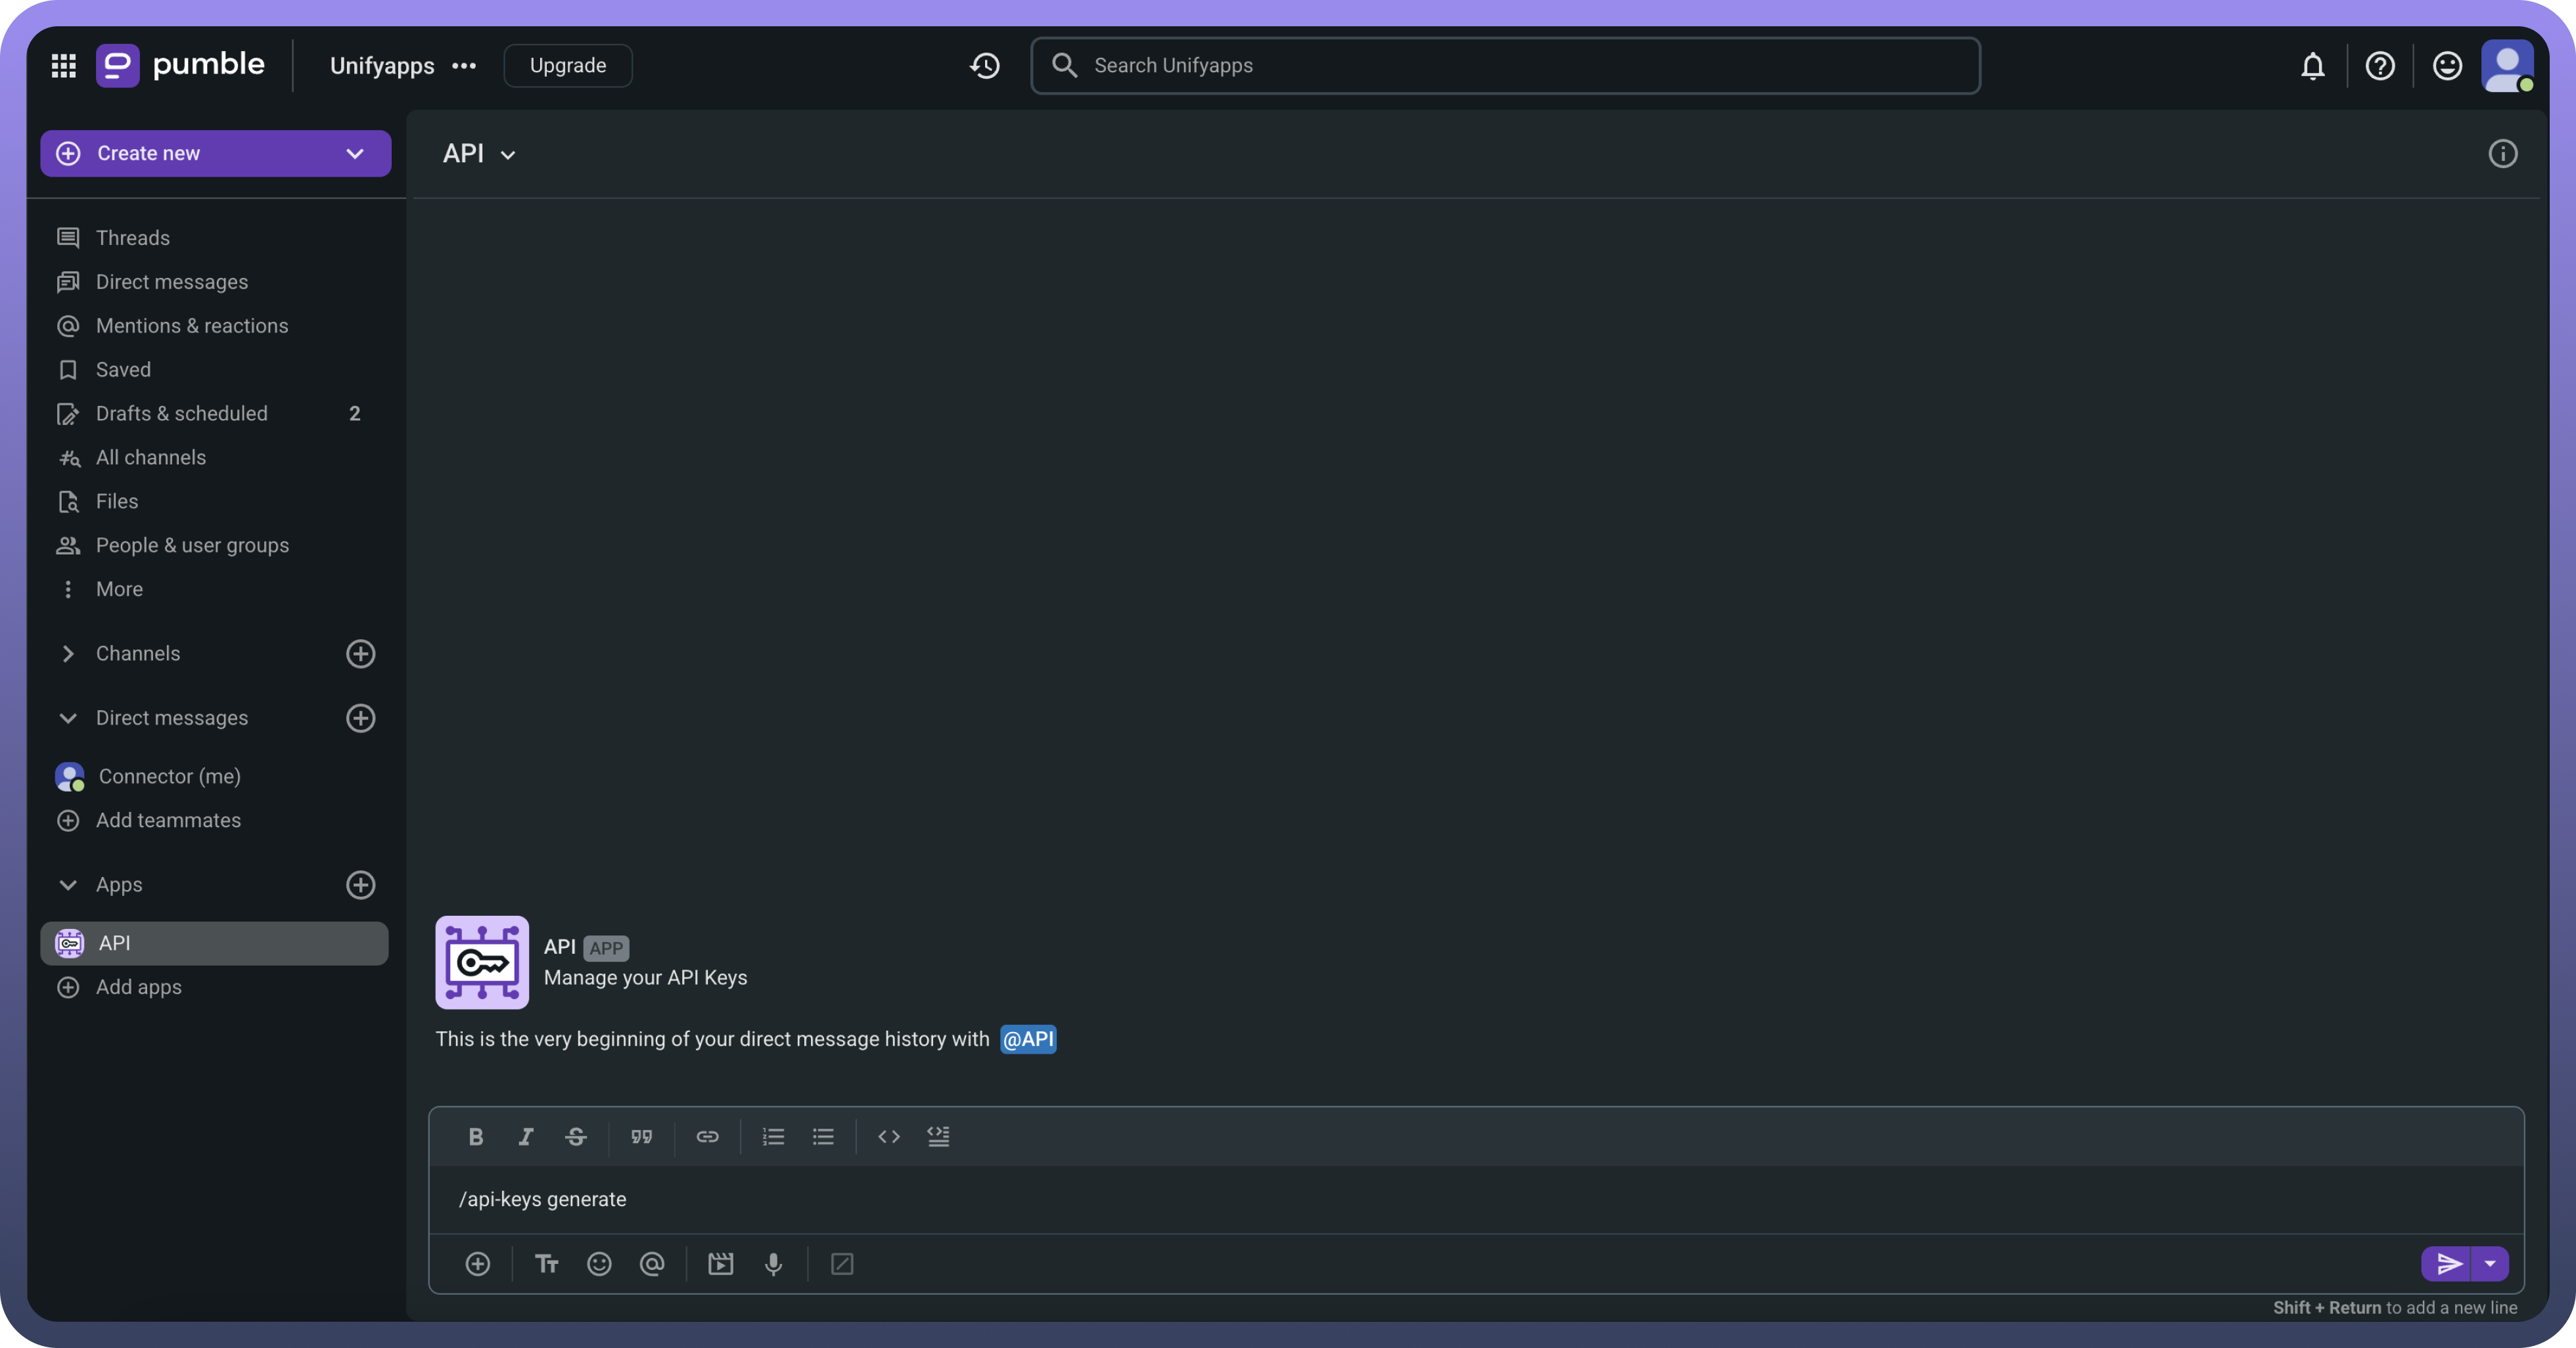The width and height of the screenshot is (2576, 1348).
Task: Open notifications bell
Action: click(x=2312, y=66)
